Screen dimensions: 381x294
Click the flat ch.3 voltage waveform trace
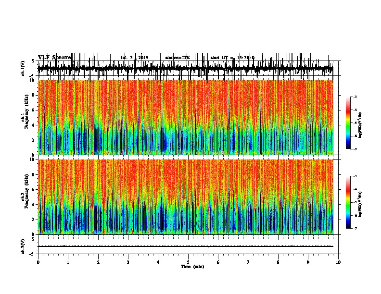(186, 246)
